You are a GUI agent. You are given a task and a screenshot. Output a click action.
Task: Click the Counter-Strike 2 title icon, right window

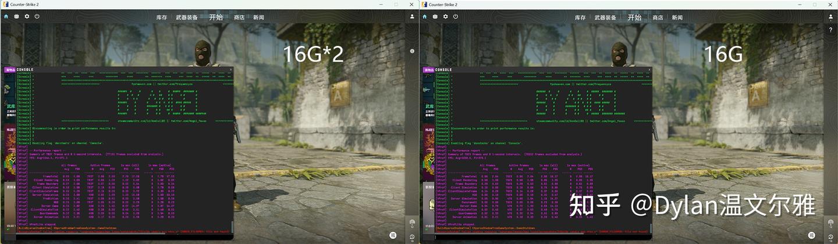(424, 4)
